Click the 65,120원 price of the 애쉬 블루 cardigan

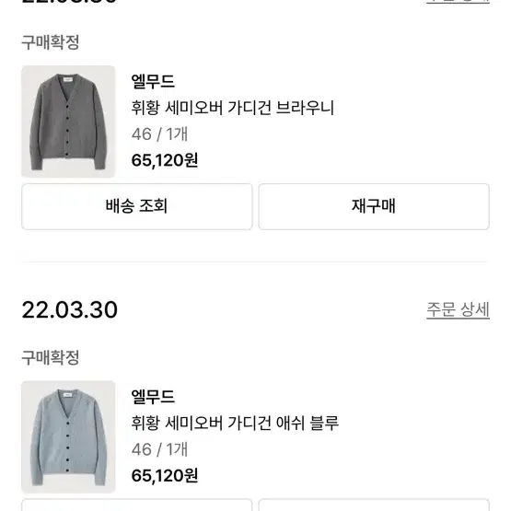click(x=165, y=476)
